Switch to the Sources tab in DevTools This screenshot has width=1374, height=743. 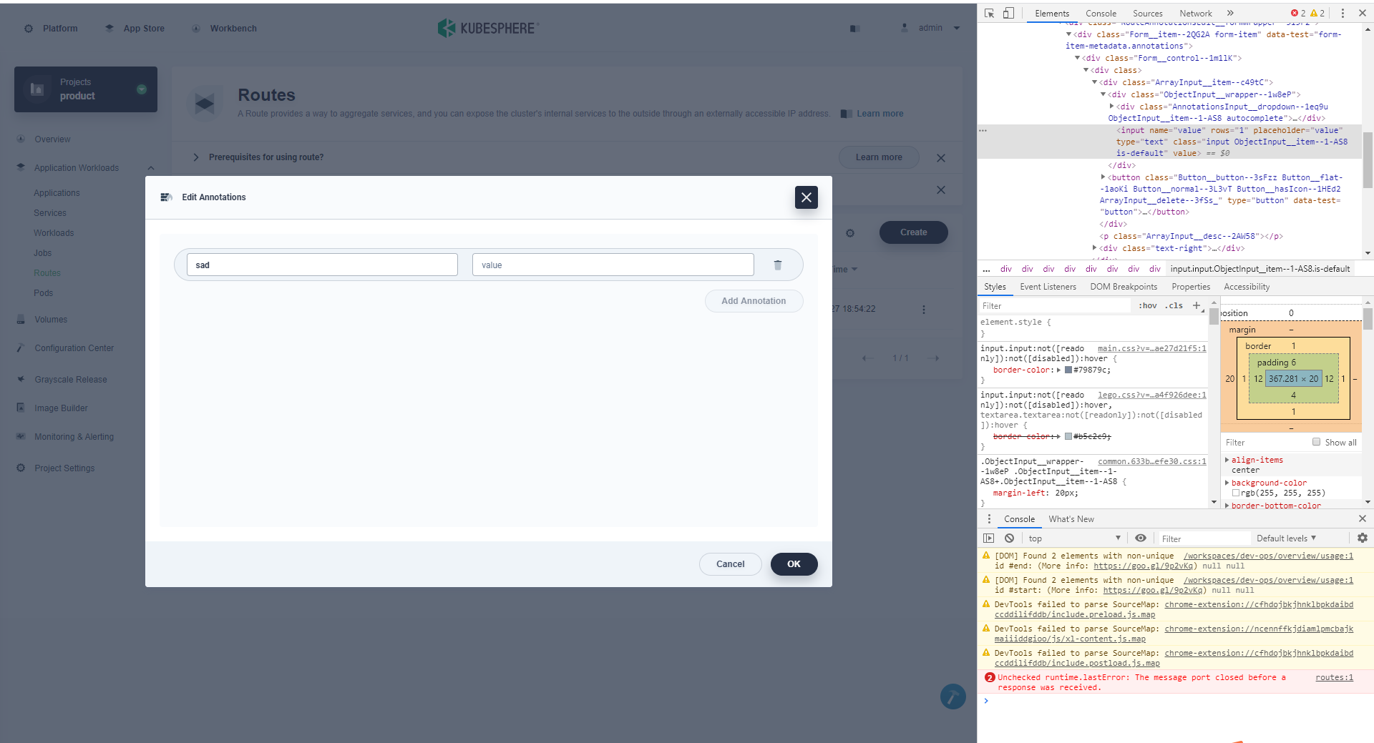click(1147, 13)
